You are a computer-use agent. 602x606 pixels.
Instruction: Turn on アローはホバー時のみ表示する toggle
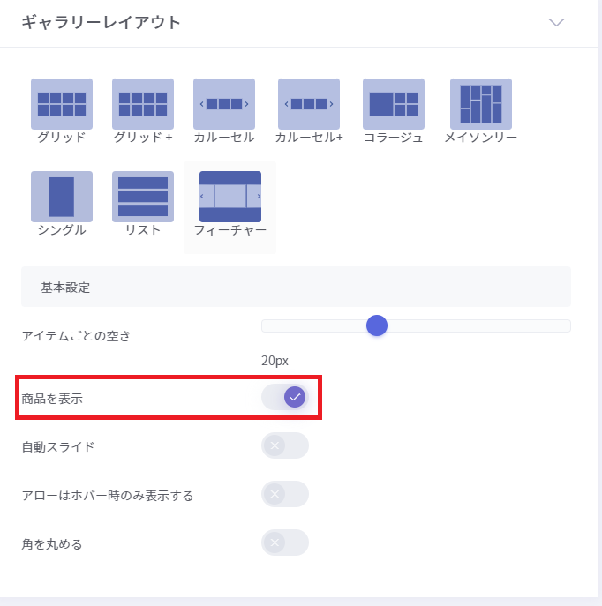[285, 494]
